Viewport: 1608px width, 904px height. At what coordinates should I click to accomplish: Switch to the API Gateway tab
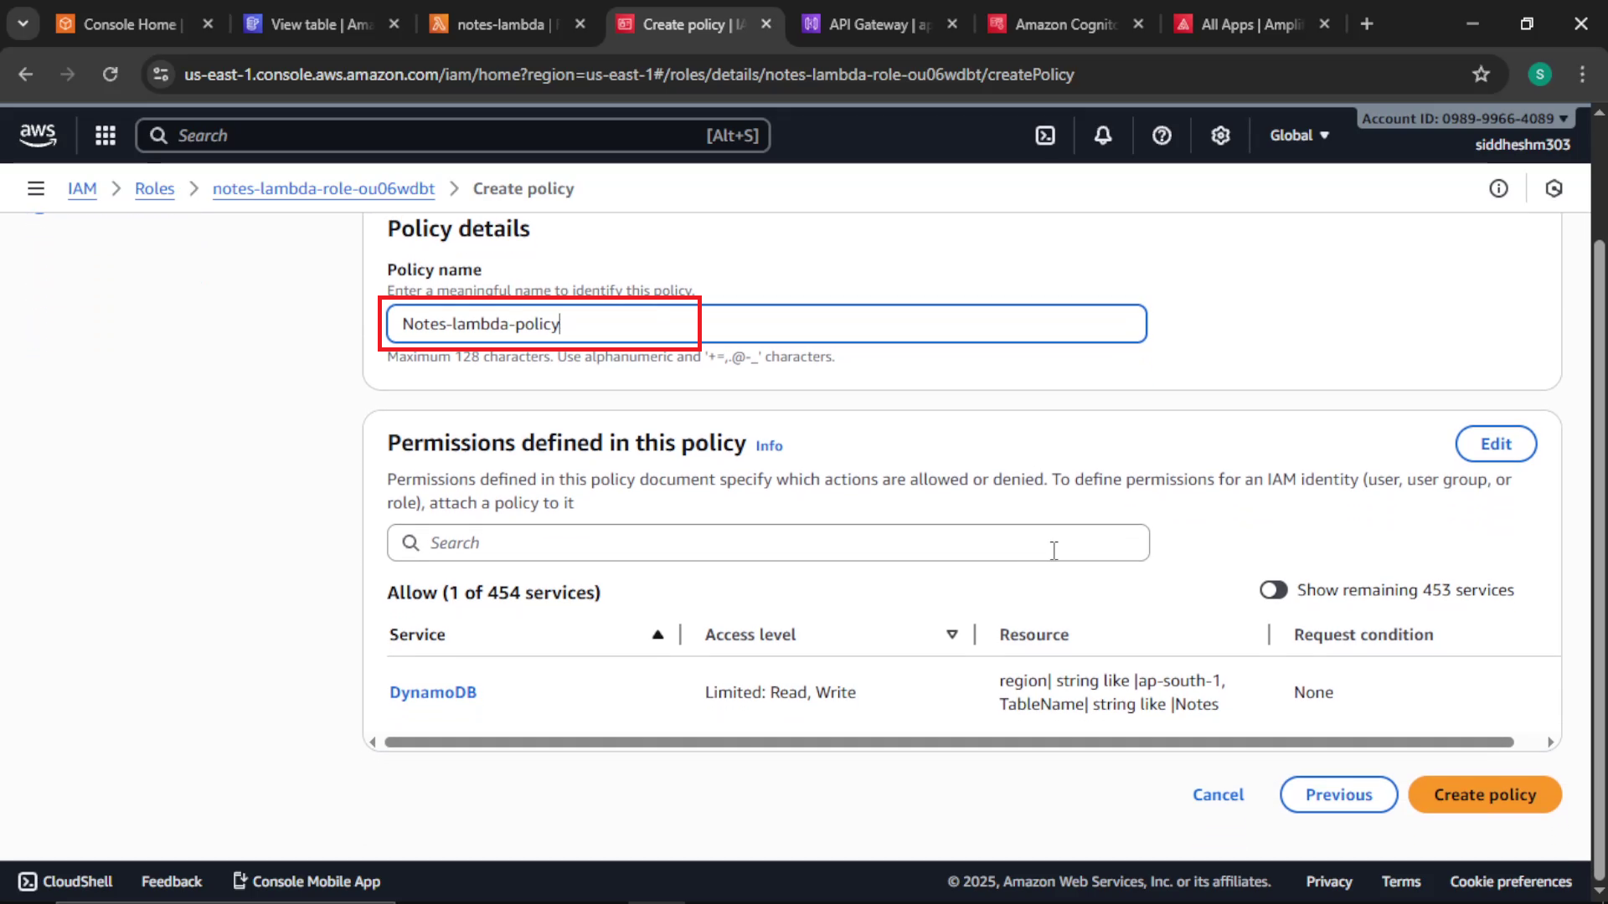pyautogui.click(x=879, y=24)
